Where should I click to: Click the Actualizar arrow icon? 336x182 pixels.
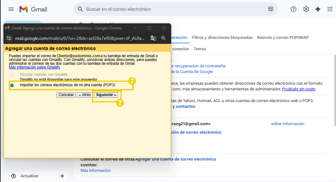click(x=62, y=176)
